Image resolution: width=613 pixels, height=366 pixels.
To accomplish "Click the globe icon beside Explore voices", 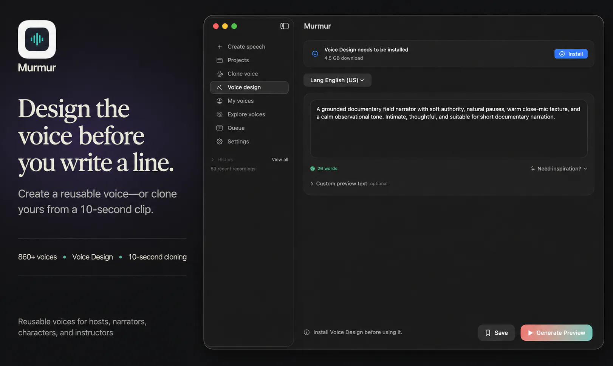I will 220,115.
